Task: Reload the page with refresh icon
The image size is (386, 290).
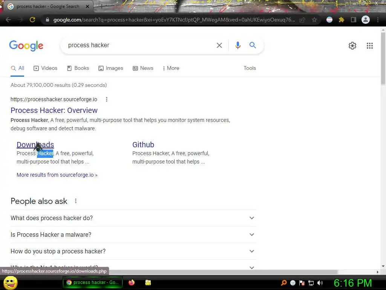Action: click(32, 20)
